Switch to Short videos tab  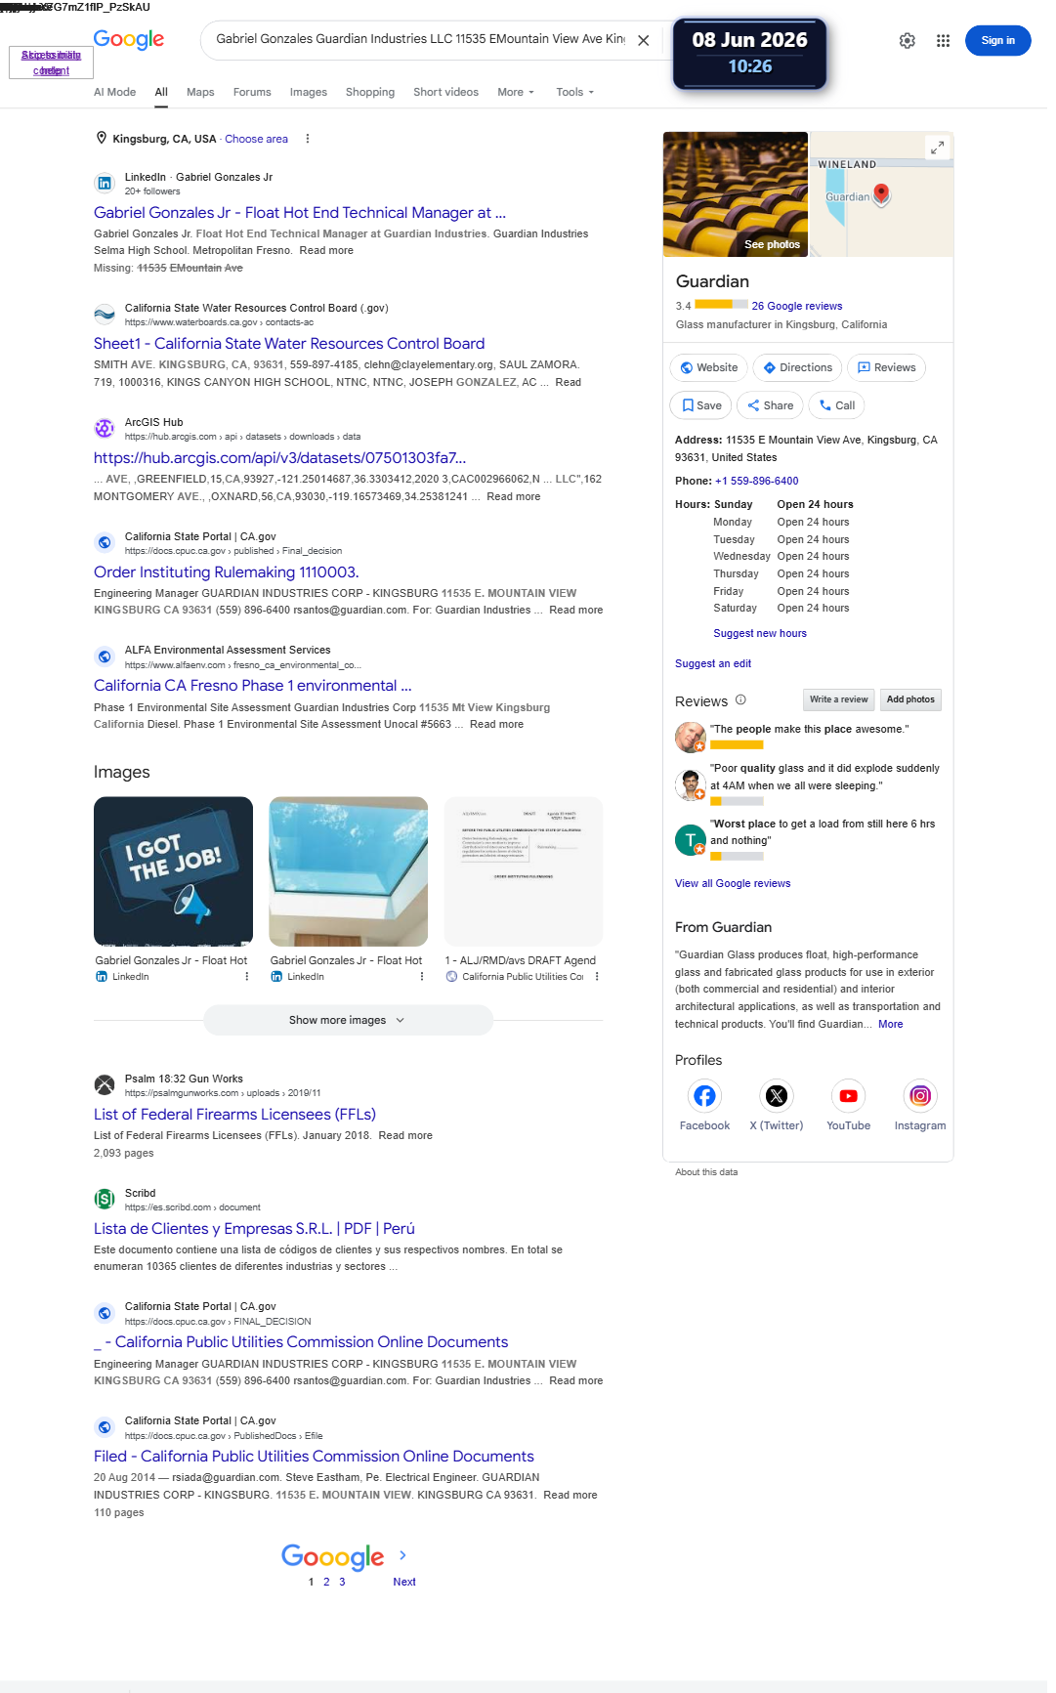coord(445,92)
